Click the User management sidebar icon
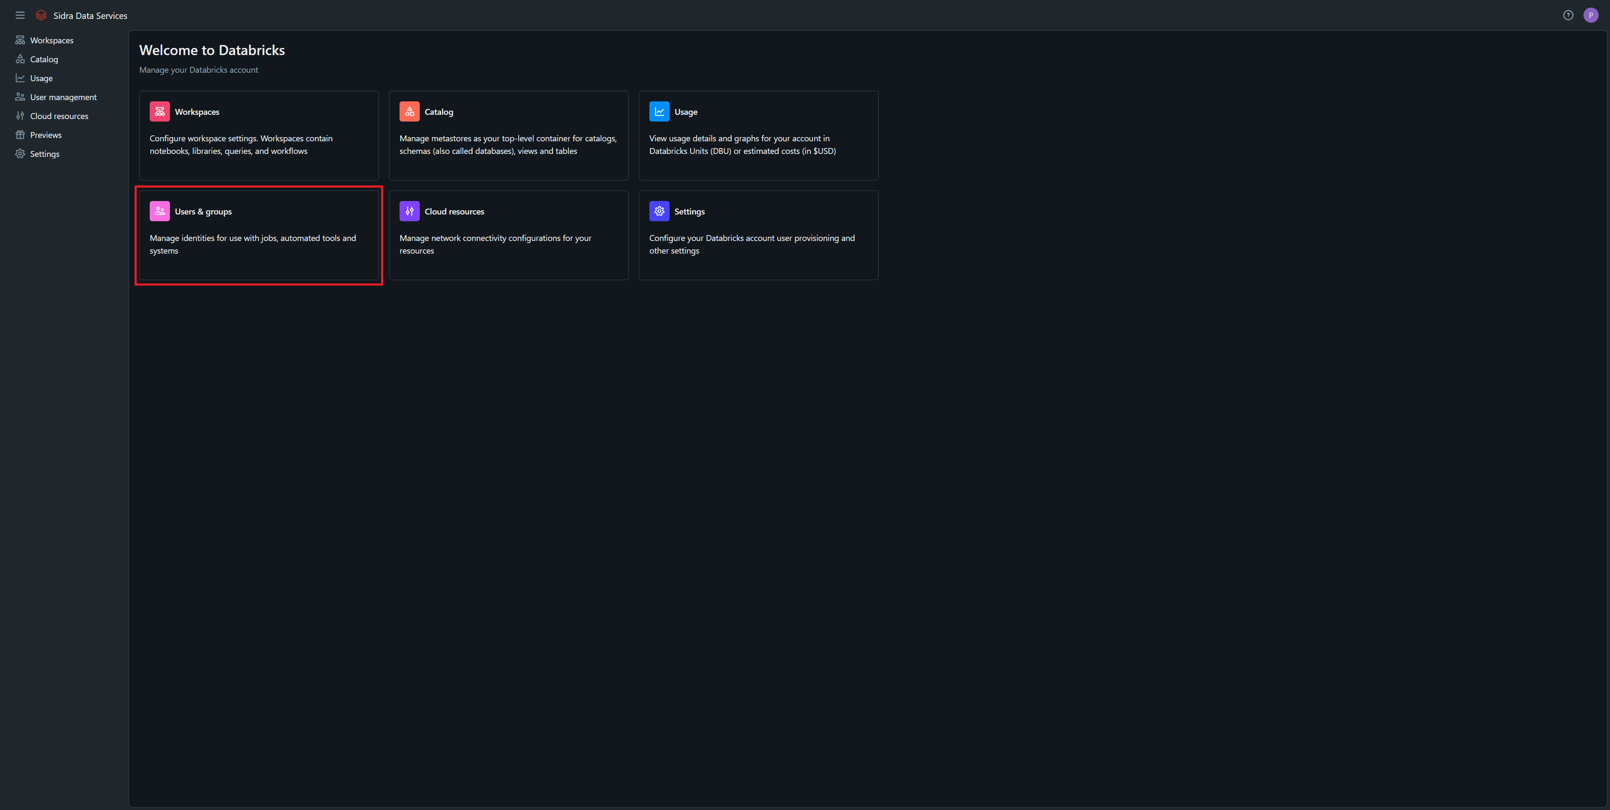The width and height of the screenshot is (1610, 810). click(x=20, y=97)
